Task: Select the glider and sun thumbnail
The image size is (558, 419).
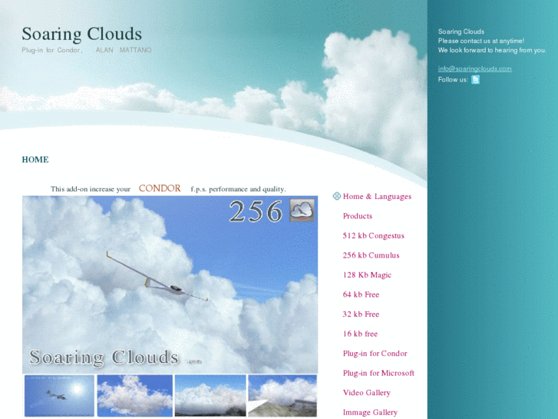Action: [x=59, y=395]
